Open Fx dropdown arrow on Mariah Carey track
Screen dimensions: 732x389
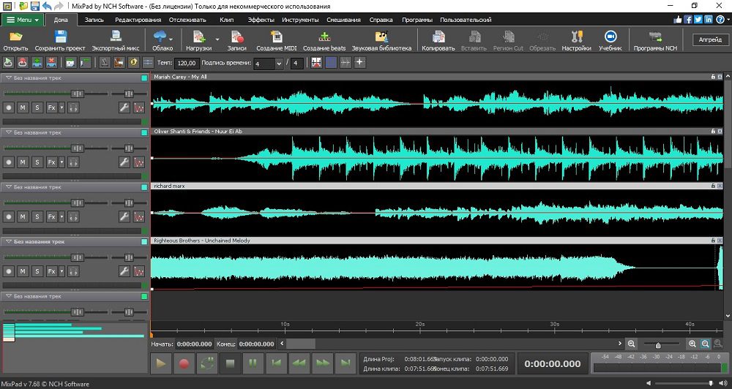coord(61,107)
